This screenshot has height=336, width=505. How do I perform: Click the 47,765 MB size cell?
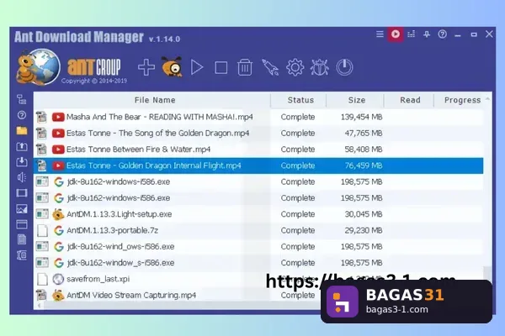(x=364, y=133)
